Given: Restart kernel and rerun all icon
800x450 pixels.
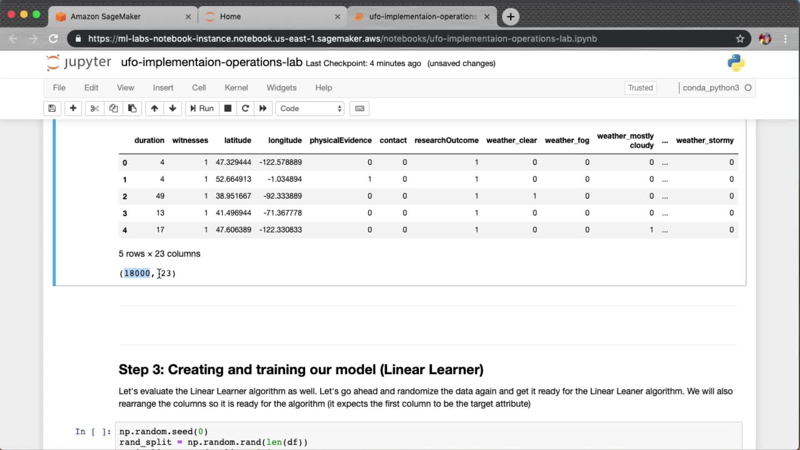Looking at the screenshot, I should 263,108.
